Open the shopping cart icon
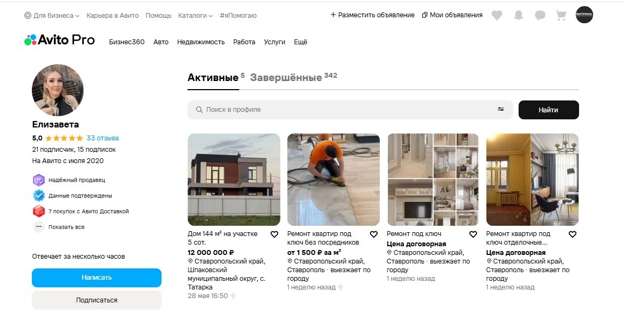The height and width of the screenshot is (310, 625). tap(561, 15)
